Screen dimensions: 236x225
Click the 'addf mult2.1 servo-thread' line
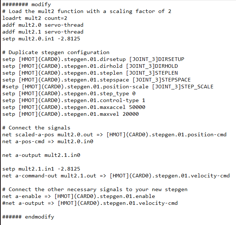43,32
